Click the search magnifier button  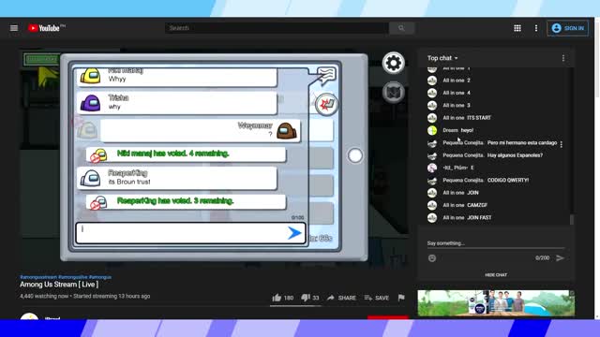click(401, 28)
